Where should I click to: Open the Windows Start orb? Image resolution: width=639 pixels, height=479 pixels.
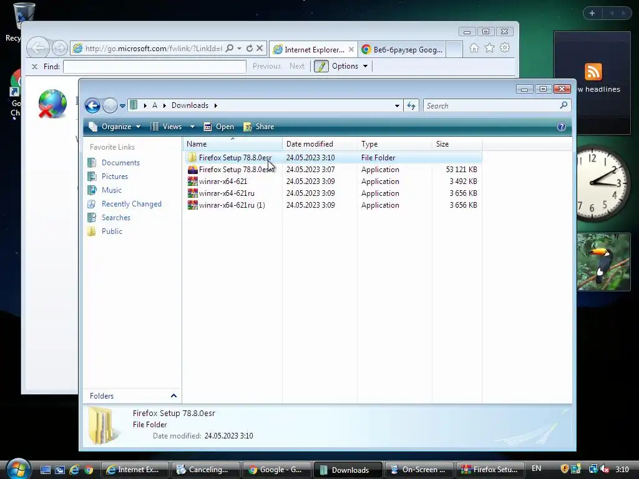pyautogui.click(x=18, y=469)
